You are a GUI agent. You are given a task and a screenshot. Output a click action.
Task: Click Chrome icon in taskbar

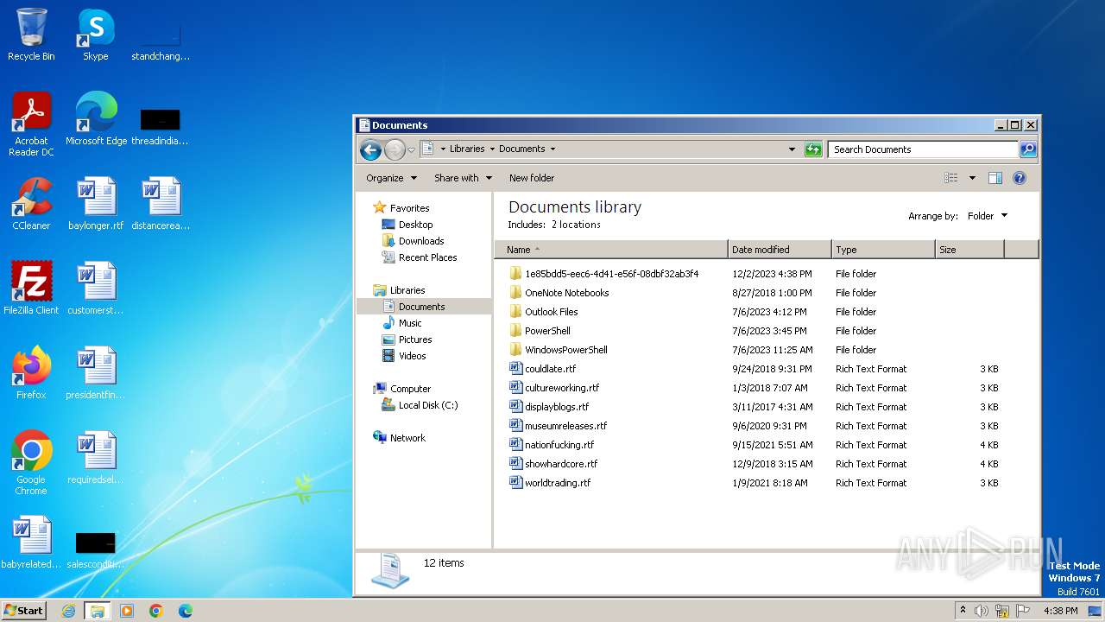[x=156, y=611]
